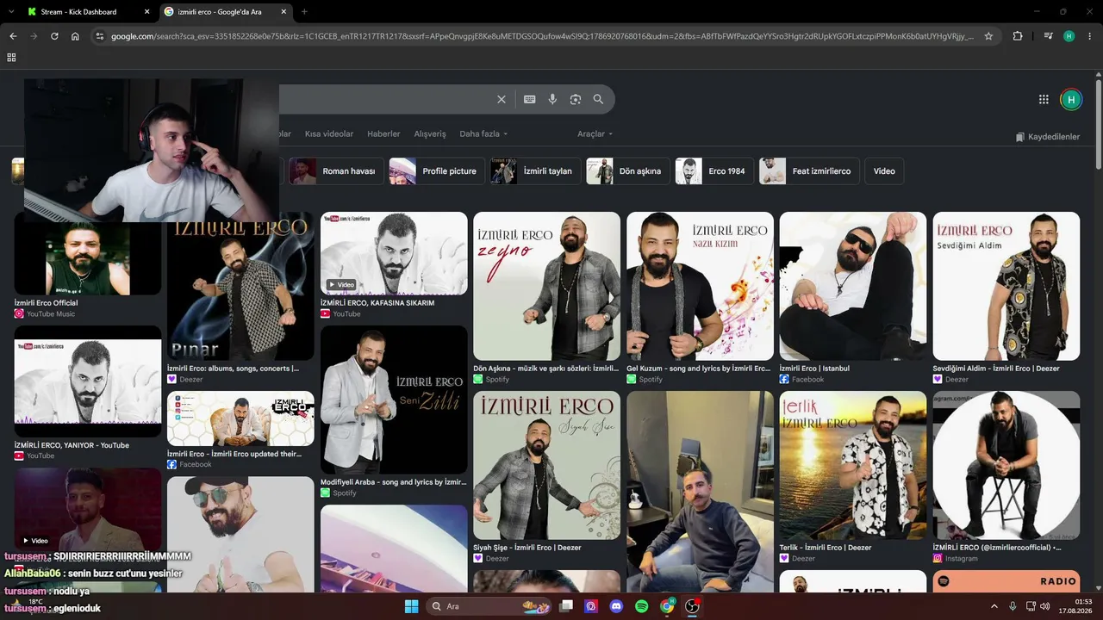Clear the search box with the X icon

[x=502, y=99]
